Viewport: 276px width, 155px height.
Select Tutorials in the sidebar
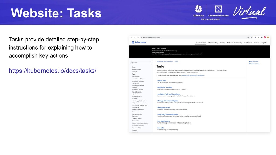tap(134, 130)
